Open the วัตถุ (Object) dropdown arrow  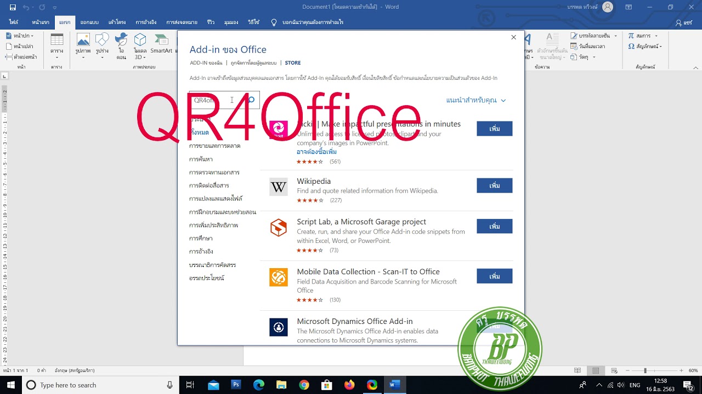(x=595, y=57)
